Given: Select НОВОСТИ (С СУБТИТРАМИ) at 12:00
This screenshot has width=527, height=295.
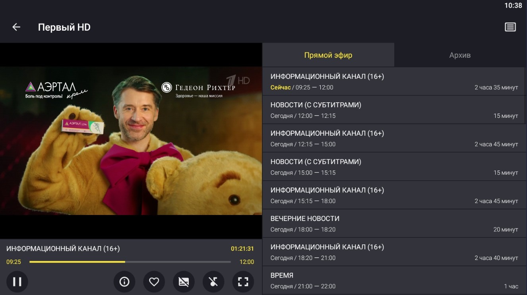Looking at the screenshot, I should click(394, 110).
